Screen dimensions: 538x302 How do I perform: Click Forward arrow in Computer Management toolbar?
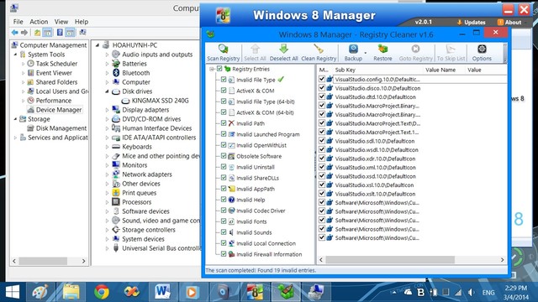(x=24, y=33)
